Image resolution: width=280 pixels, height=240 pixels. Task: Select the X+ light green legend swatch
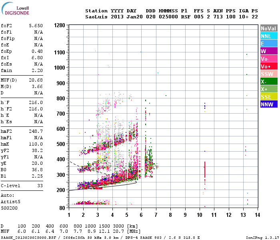point(269,89)
